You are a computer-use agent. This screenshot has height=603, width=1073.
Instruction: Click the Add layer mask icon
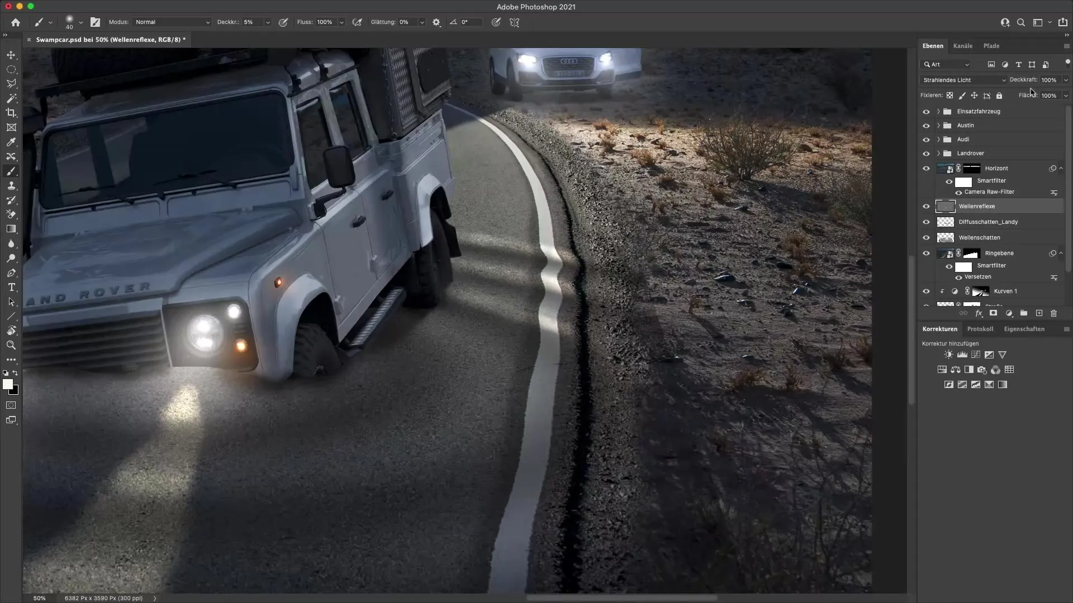coord(994,313)
